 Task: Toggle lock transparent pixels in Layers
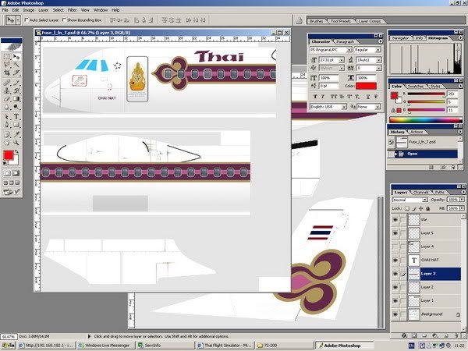(407, 208)
